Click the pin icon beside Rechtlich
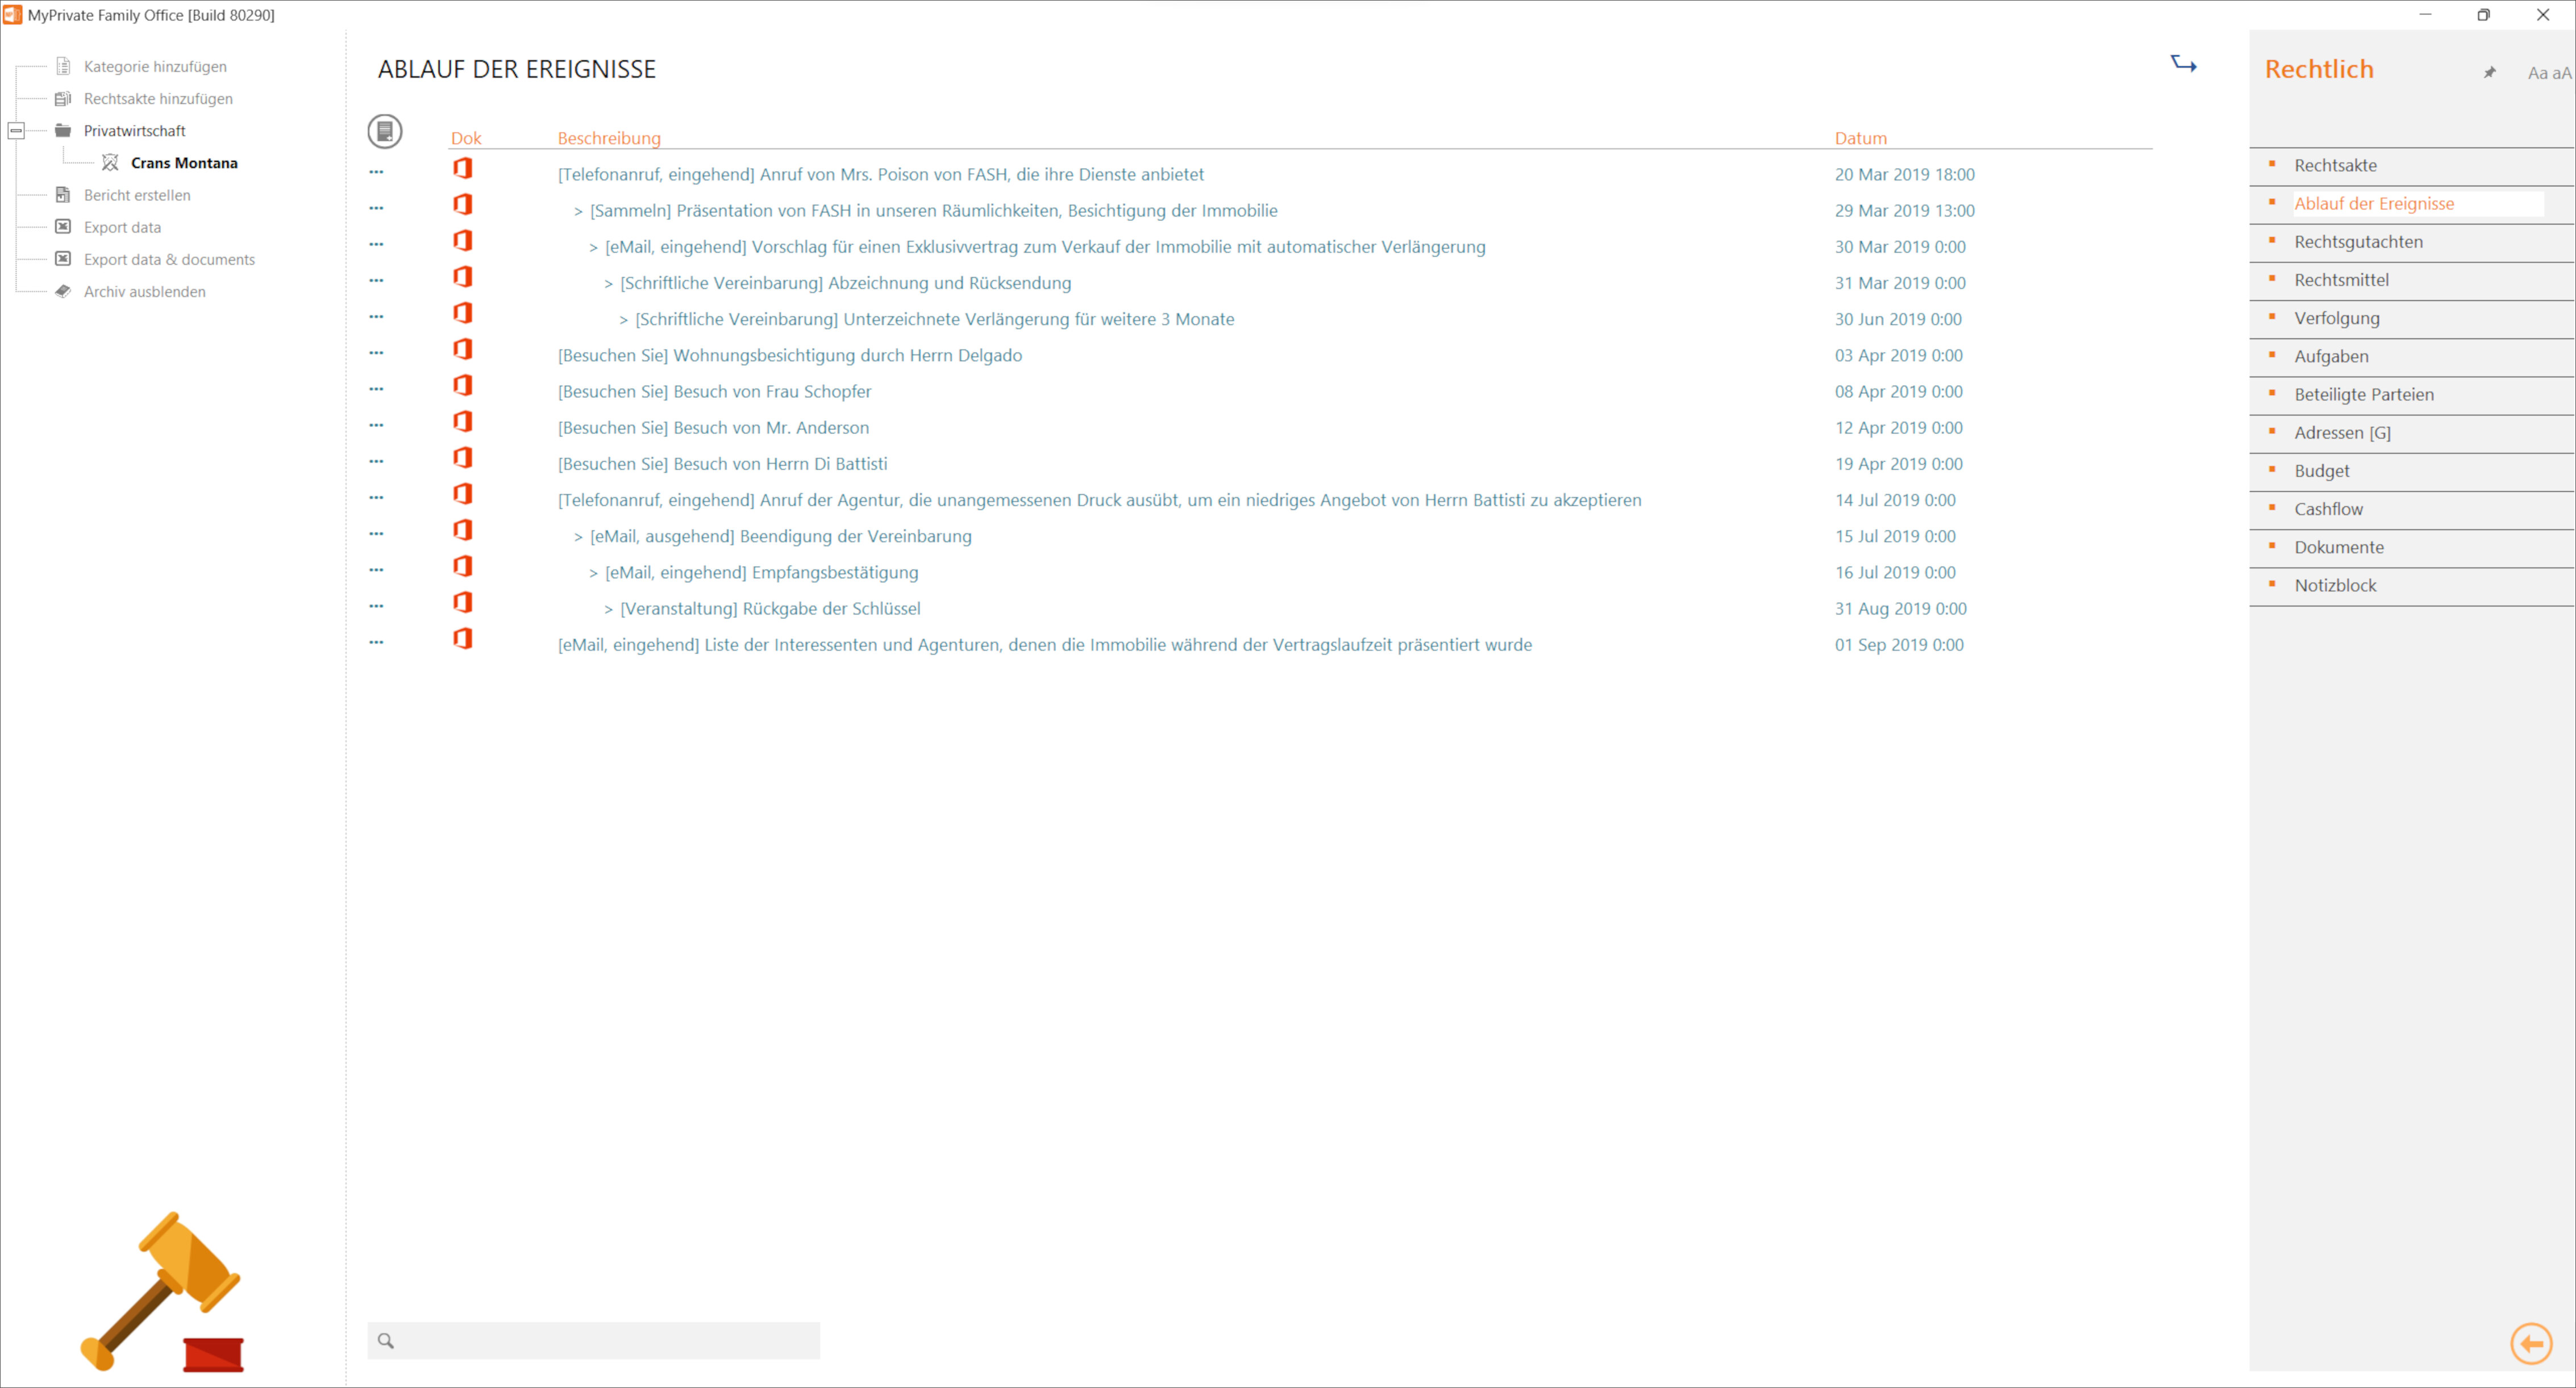This screenshot has width=2576, height=1388. click(2490, 72)
